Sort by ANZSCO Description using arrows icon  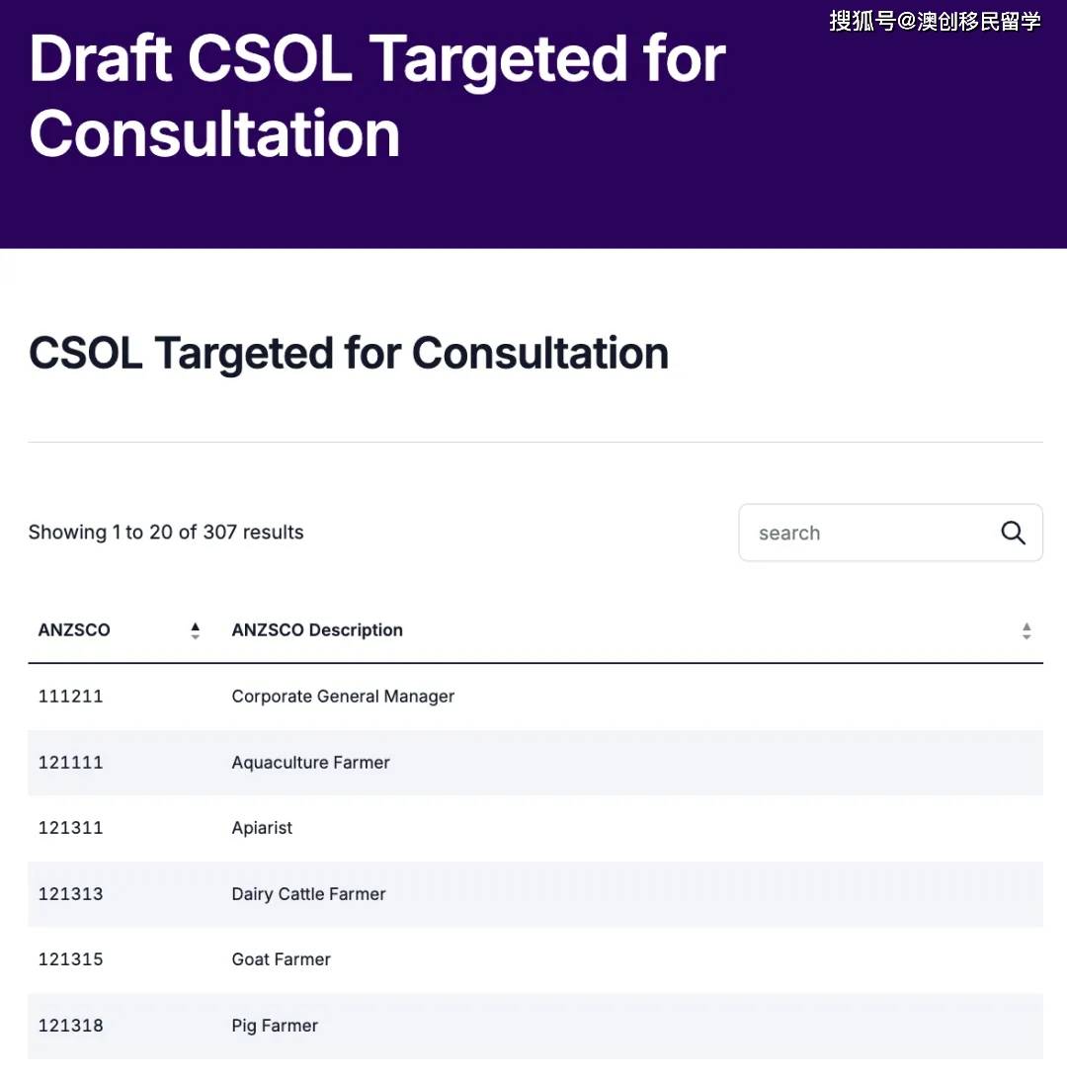coord(1026,630)
